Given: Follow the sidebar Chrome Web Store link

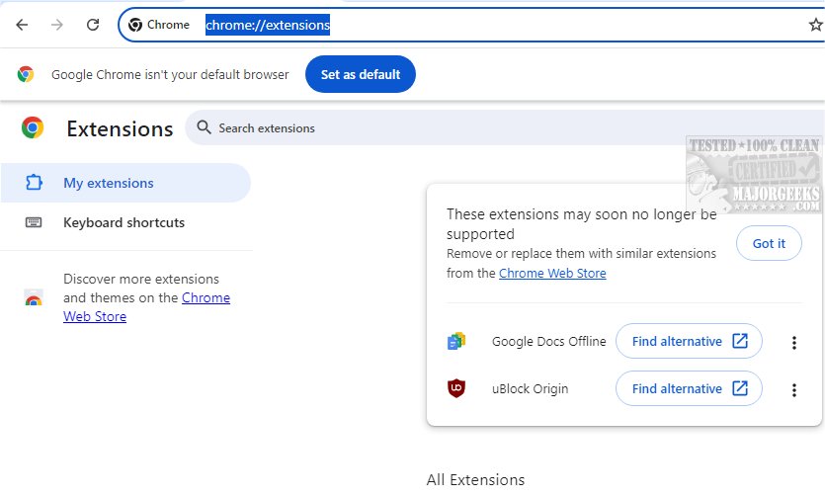Looking at the screenshot, I should click(206, 297).
